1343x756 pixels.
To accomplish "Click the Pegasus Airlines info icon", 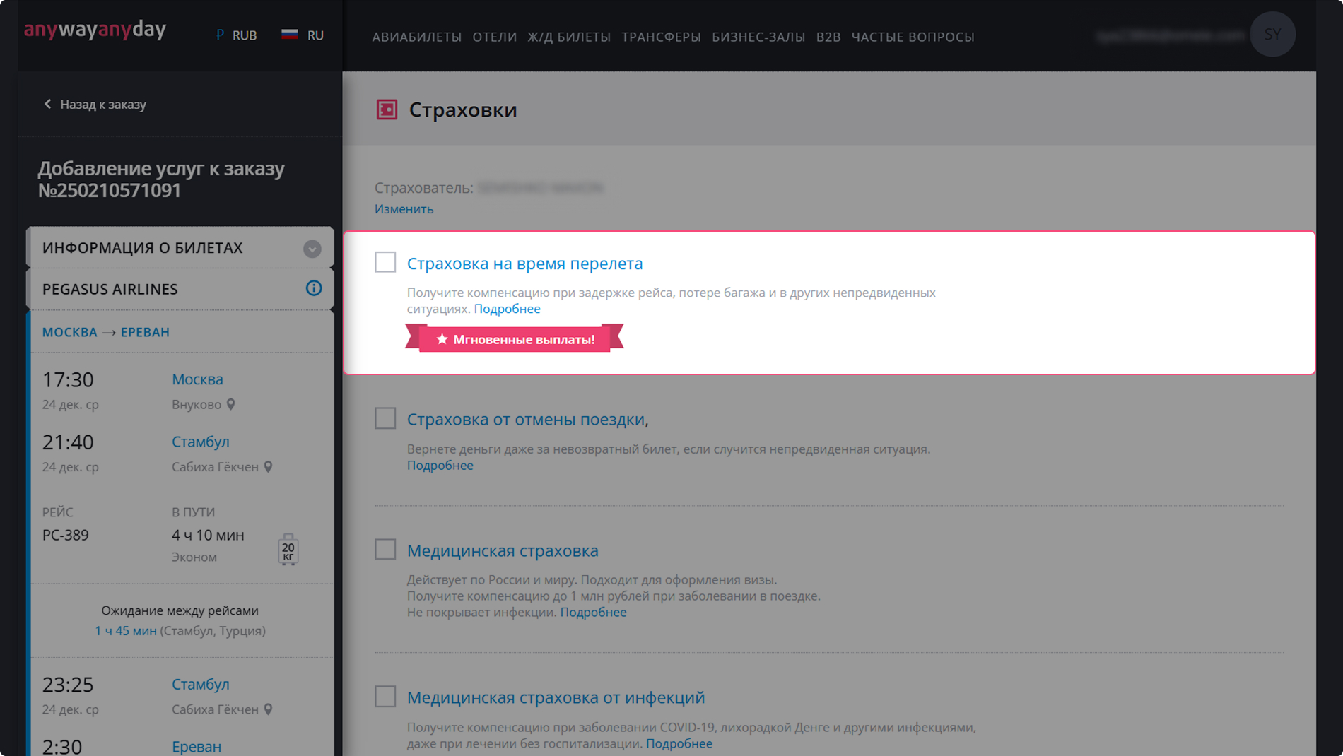I will click(313, 288).
